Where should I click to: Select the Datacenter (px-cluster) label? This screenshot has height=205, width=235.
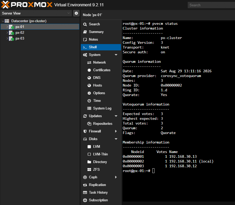click(29, 21)
